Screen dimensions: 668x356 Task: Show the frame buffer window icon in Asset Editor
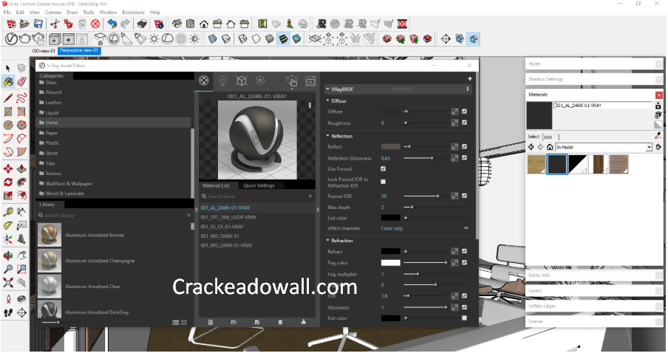tap(310, 81)
